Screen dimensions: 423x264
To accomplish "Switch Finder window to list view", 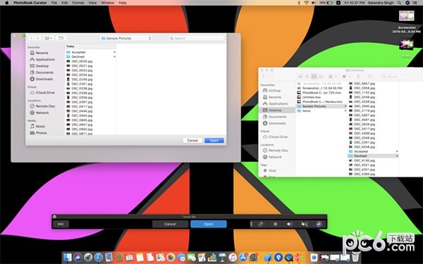I will click(x=307, y=77).
